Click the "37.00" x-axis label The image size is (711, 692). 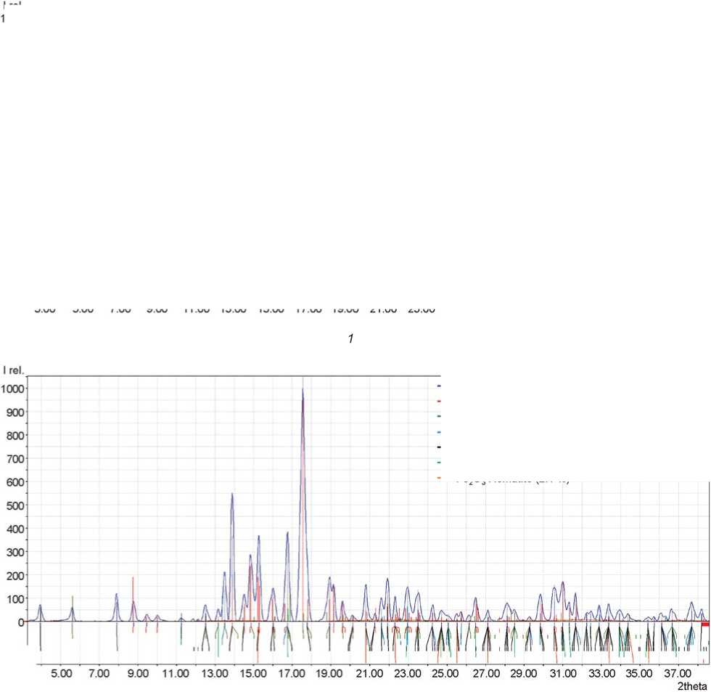(678, 673)
